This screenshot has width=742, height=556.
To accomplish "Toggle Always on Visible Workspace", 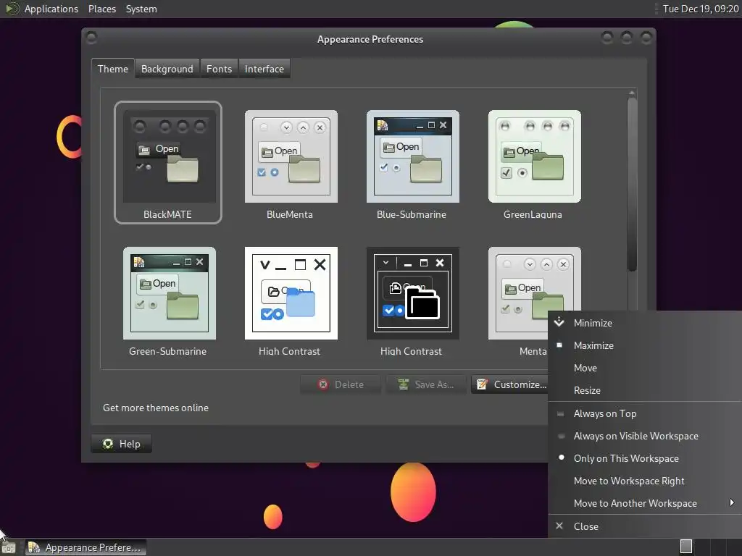I will (644, 436).
